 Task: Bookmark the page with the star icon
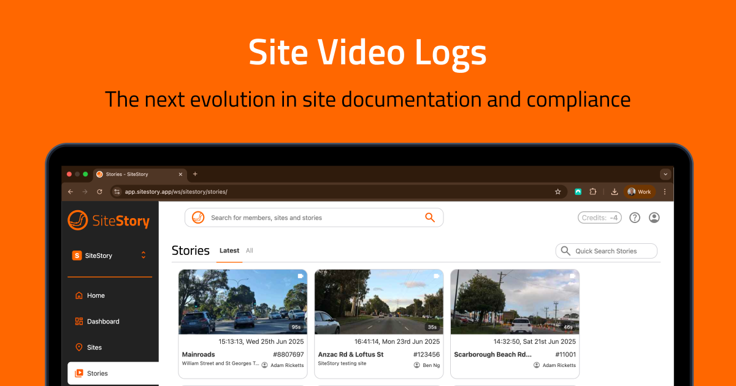pyautogui.click(x=558, y=191)
